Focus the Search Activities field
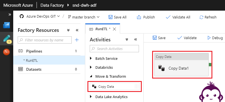 click(x=114, y=49)
